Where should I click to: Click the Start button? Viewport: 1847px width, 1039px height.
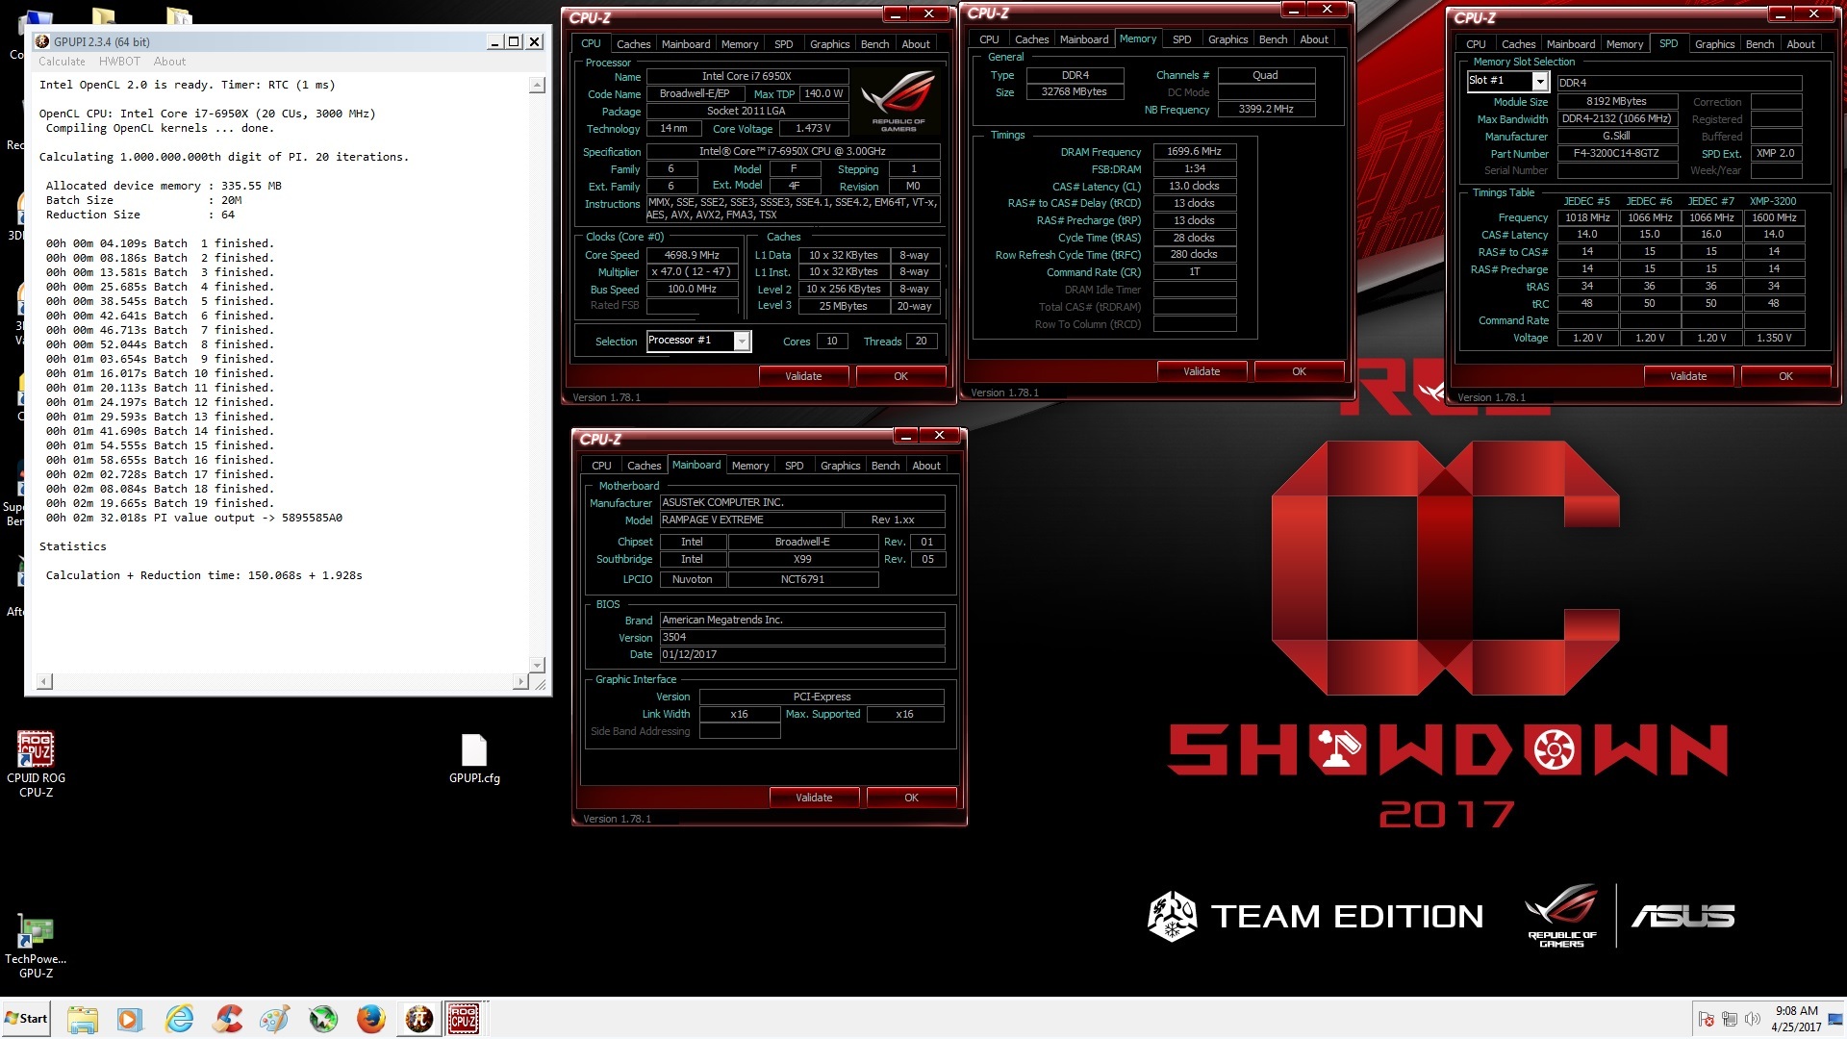pos(26,1019)
